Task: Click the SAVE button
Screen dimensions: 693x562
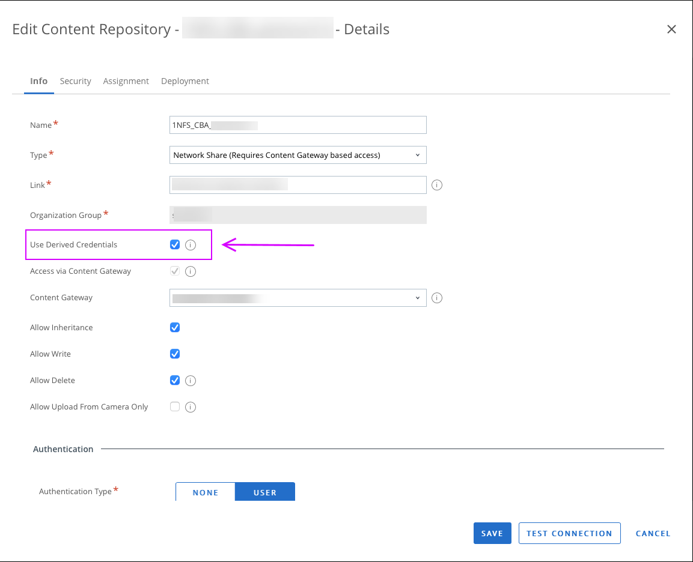Action: click(x=492, y=533)
